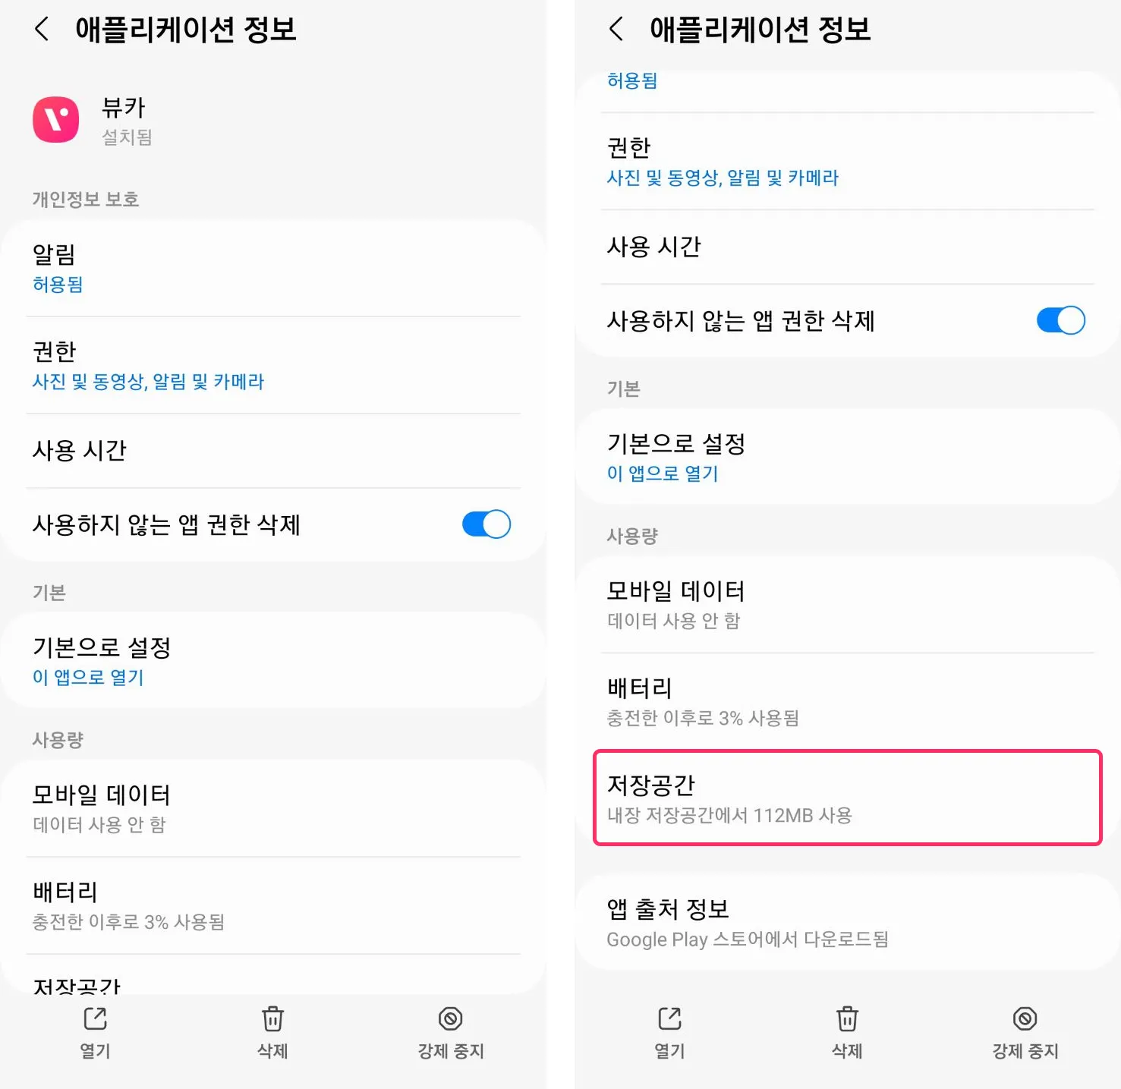The height and width of the screenshot is (1089, 1121).
Task: Tap 이 앱으로 열기 link on left
Action: (x=88, y=677)
